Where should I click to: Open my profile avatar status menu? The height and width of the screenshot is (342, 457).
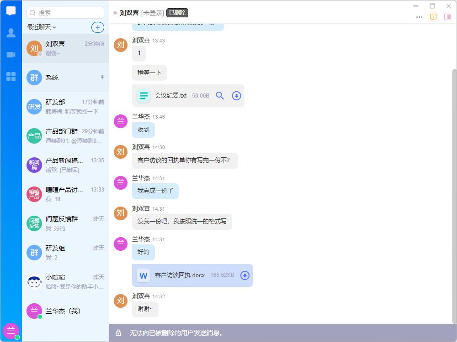pos(11,331)
